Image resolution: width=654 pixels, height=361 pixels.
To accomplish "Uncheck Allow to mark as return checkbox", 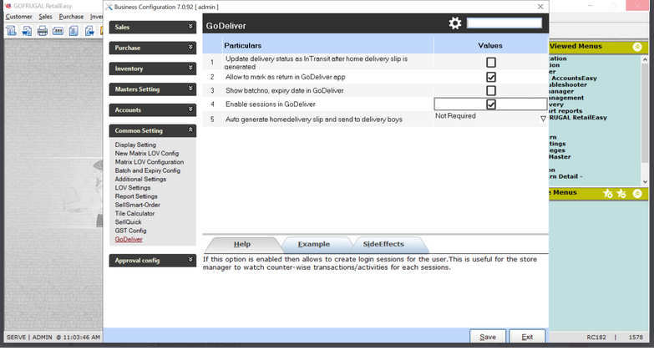I will (x=491, y=77).
